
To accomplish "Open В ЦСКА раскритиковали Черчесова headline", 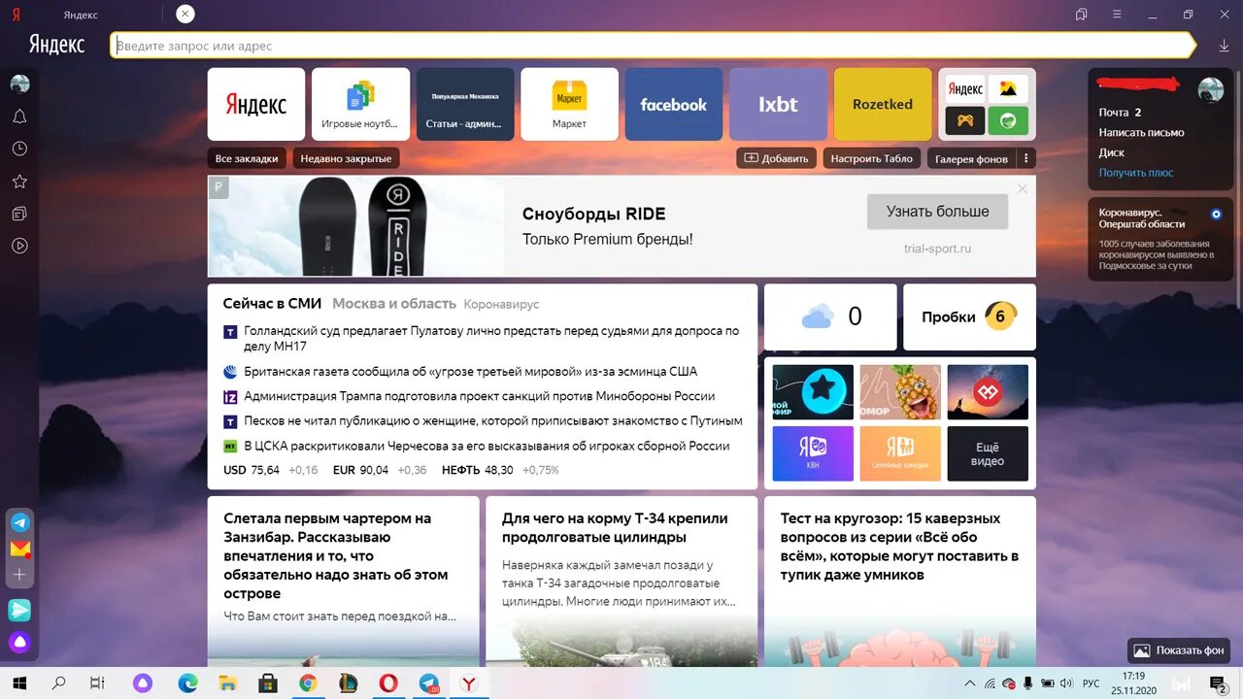I will click(487, 447).
